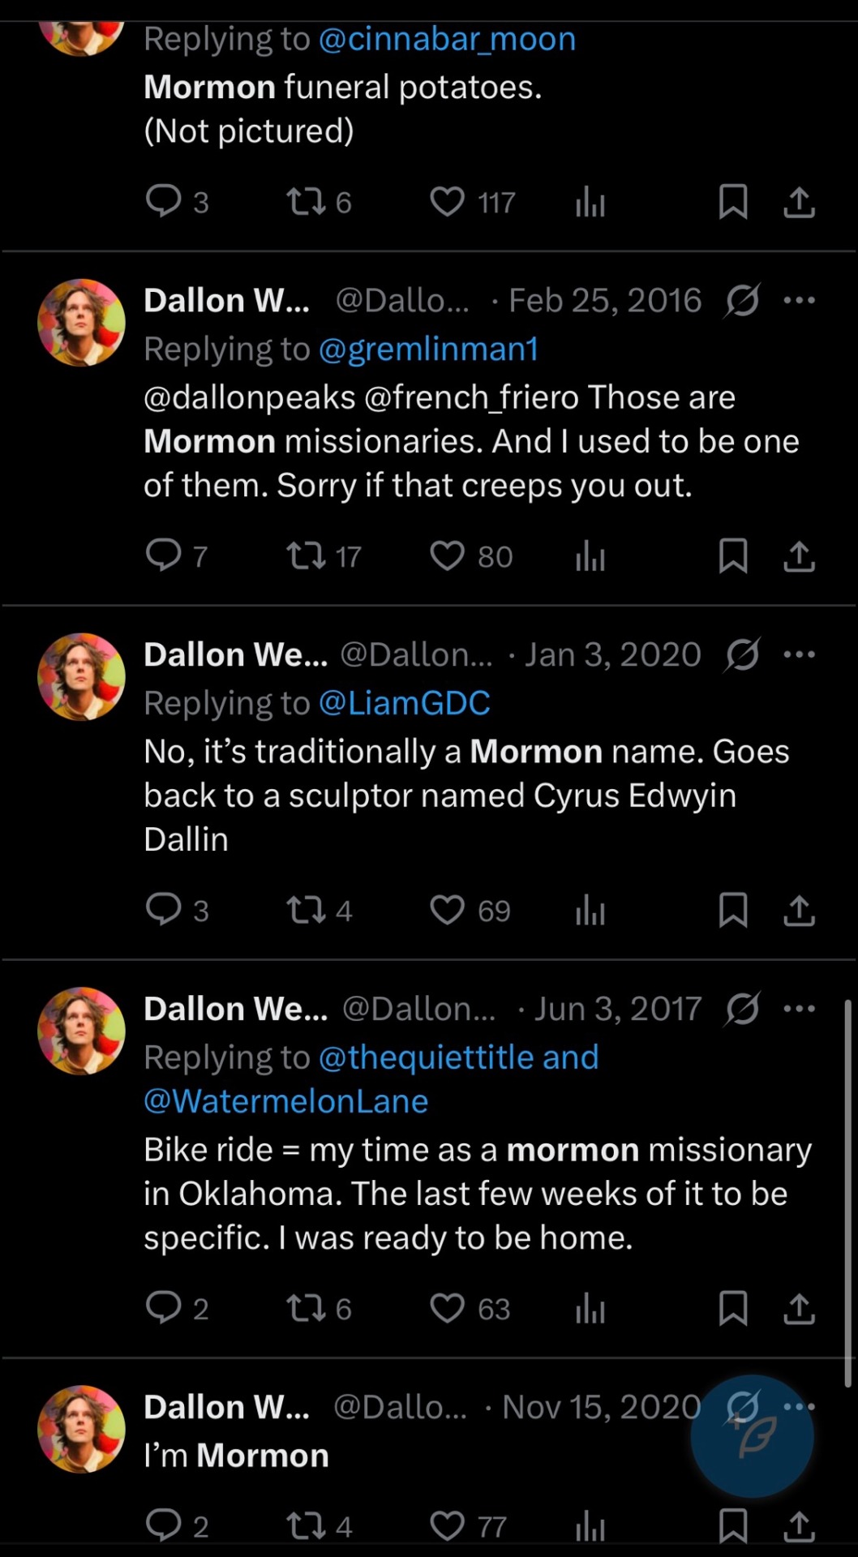Open more options on Feb 25, 2016 tweet

click(800, 301)
